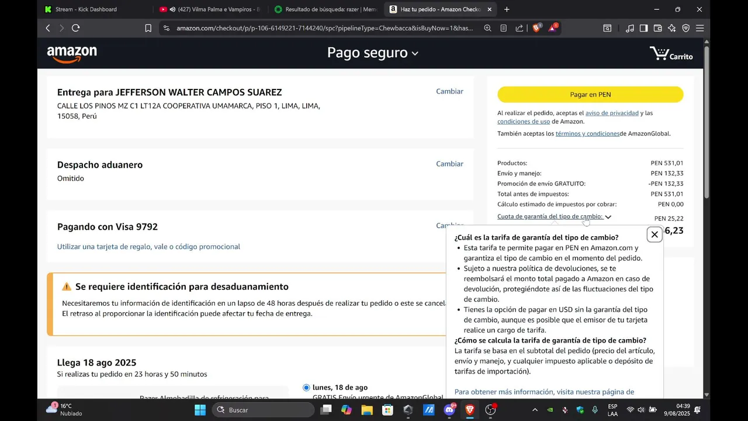Select the lunes, 18 de ago radio button
The image size is (748, 421).
point(306,388)
